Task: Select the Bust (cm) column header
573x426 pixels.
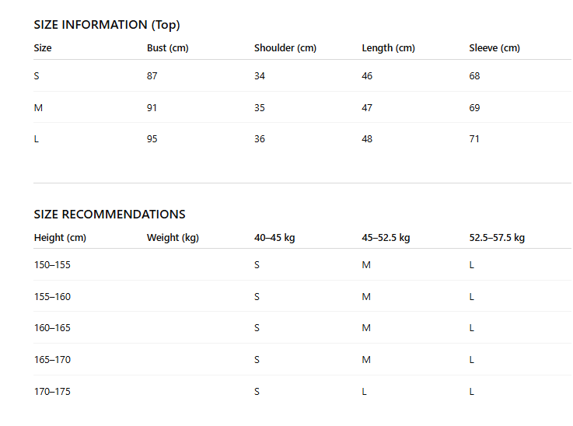Action: pyautogui.click(x=168, y=48)
